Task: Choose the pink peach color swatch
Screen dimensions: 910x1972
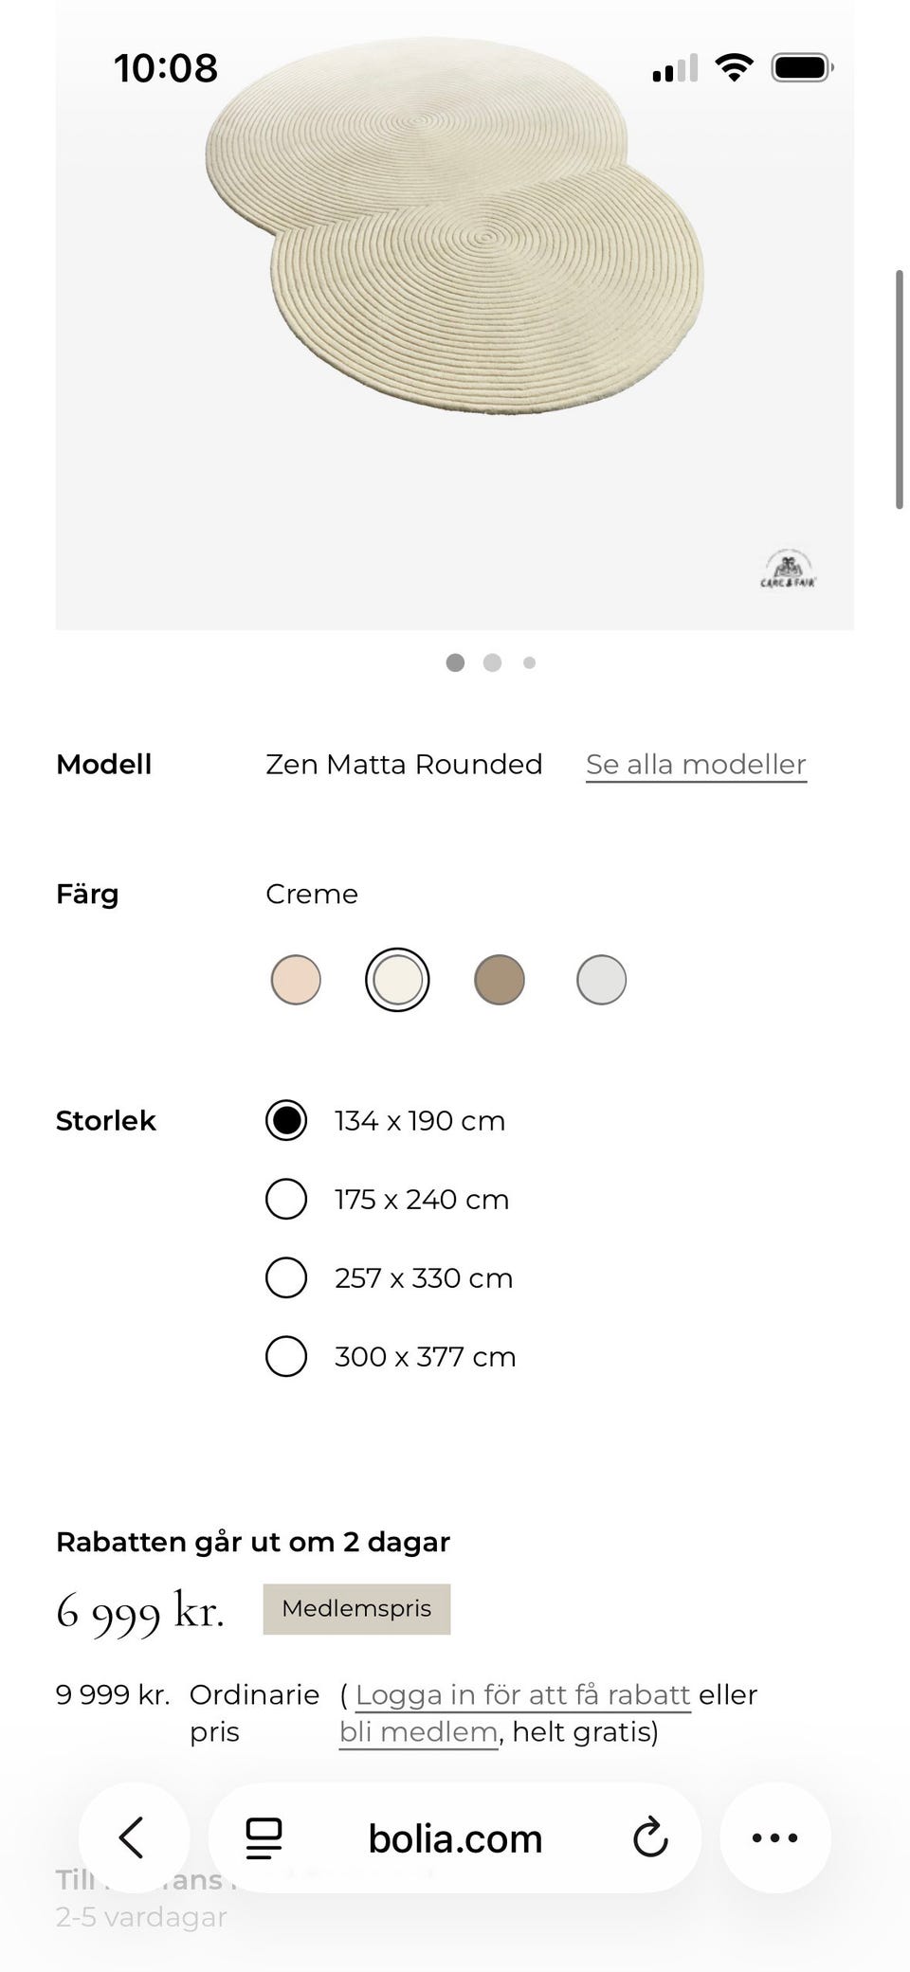Action: [296, 980]
